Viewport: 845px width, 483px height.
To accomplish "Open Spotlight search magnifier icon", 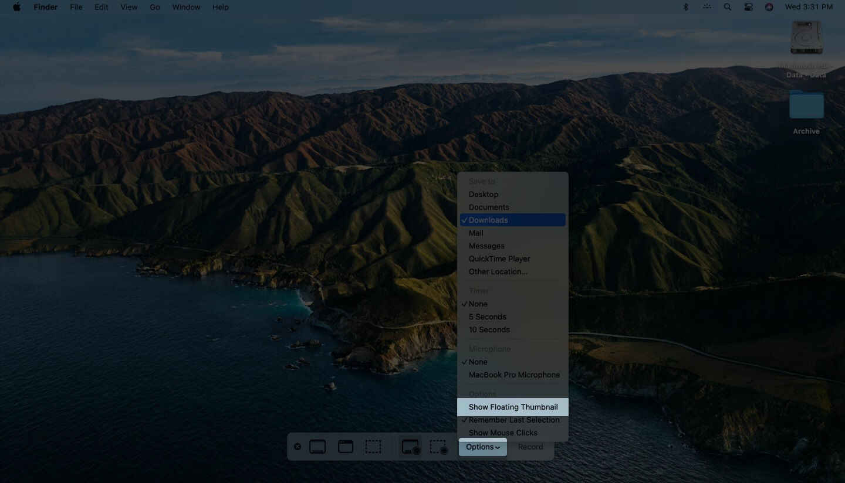I will [728, 7].
